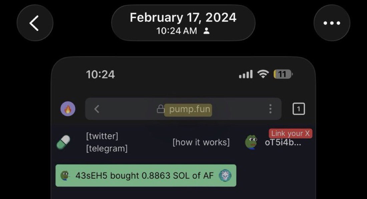Open the [telegram] link
The image size is (367, 199).
[107, 149]
